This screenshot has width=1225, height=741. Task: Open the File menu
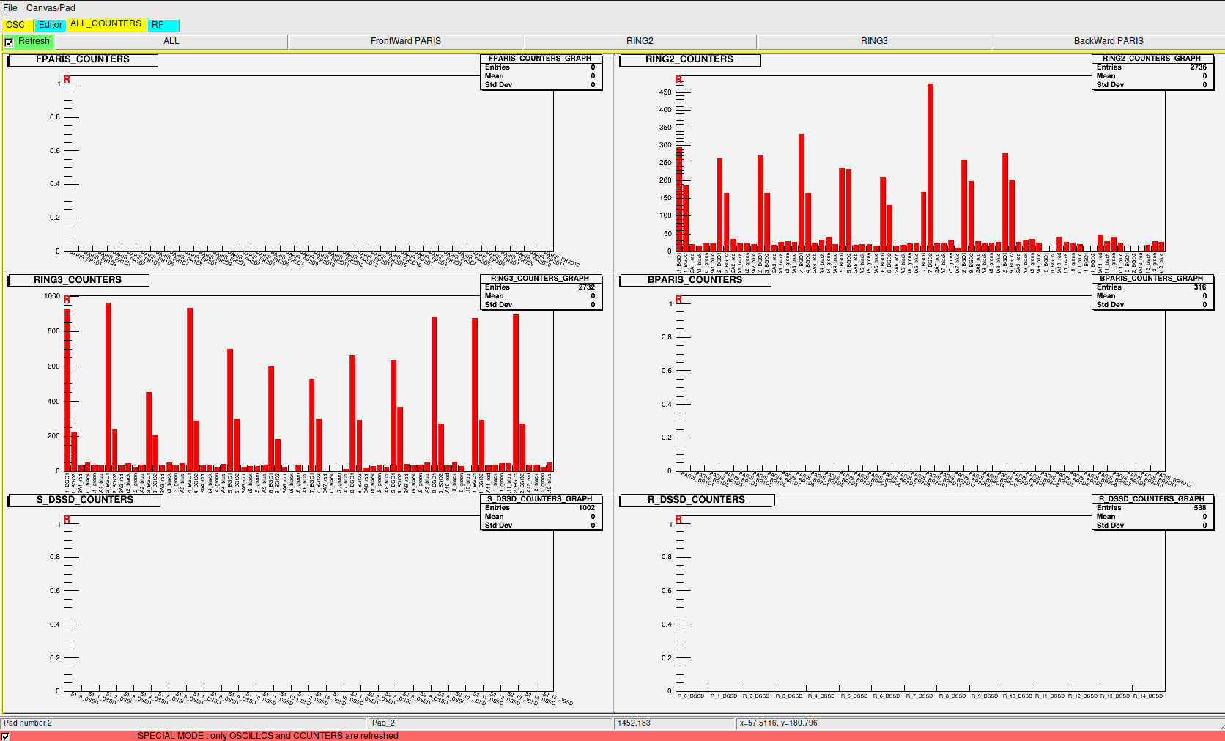click(x=10, y=8)
